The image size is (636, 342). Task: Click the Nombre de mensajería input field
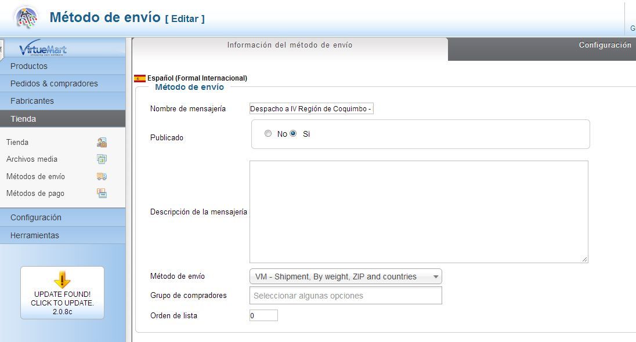[312, 108]
